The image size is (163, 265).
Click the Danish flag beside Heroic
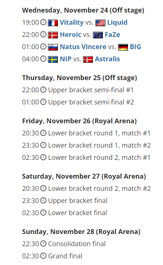click(x=53, y=35)
